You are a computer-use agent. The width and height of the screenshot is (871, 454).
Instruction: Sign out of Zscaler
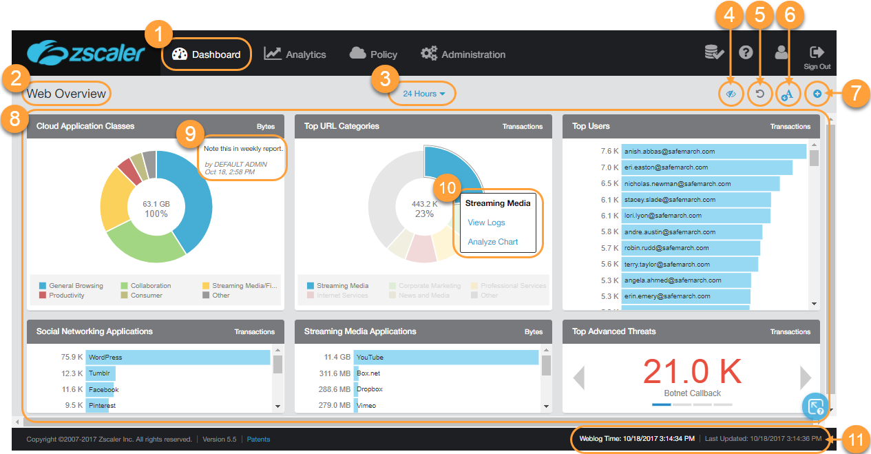[x=817, y=53]
